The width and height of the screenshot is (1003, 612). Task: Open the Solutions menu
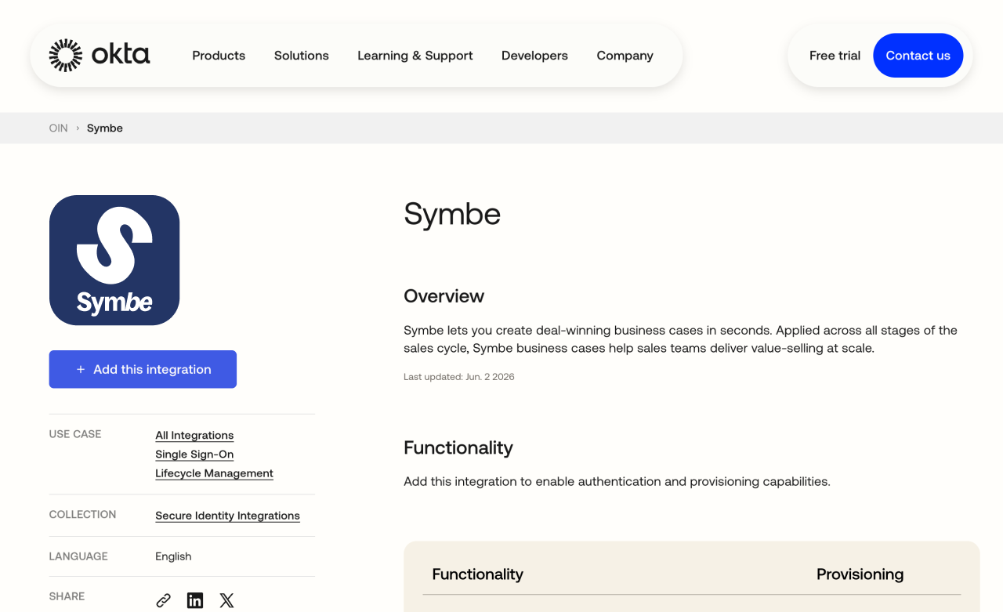click(x=302, y=56)
